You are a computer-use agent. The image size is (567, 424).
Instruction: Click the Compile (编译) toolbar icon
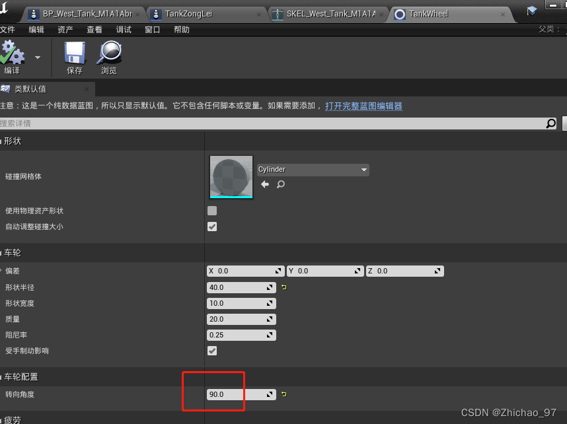pyautogui.click(x=13, y=57)
